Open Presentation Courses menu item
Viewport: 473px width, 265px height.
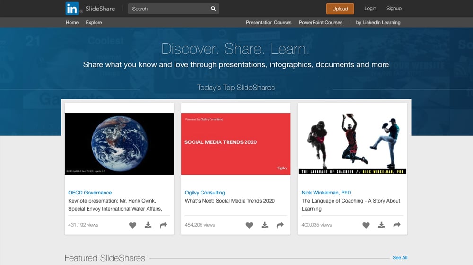point(269,22)
